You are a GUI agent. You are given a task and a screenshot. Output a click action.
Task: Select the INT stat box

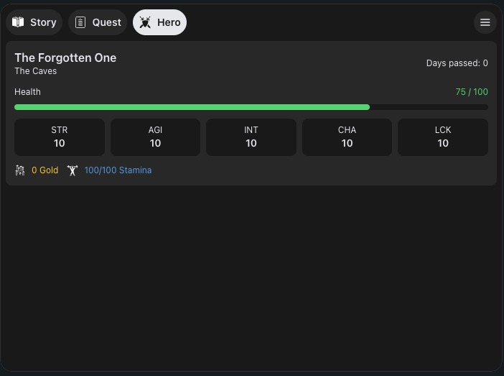click(251, 137)
